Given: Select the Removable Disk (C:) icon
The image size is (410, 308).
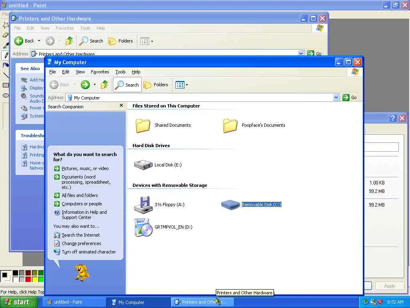Looking at the screenshot, I should (230, 204).
